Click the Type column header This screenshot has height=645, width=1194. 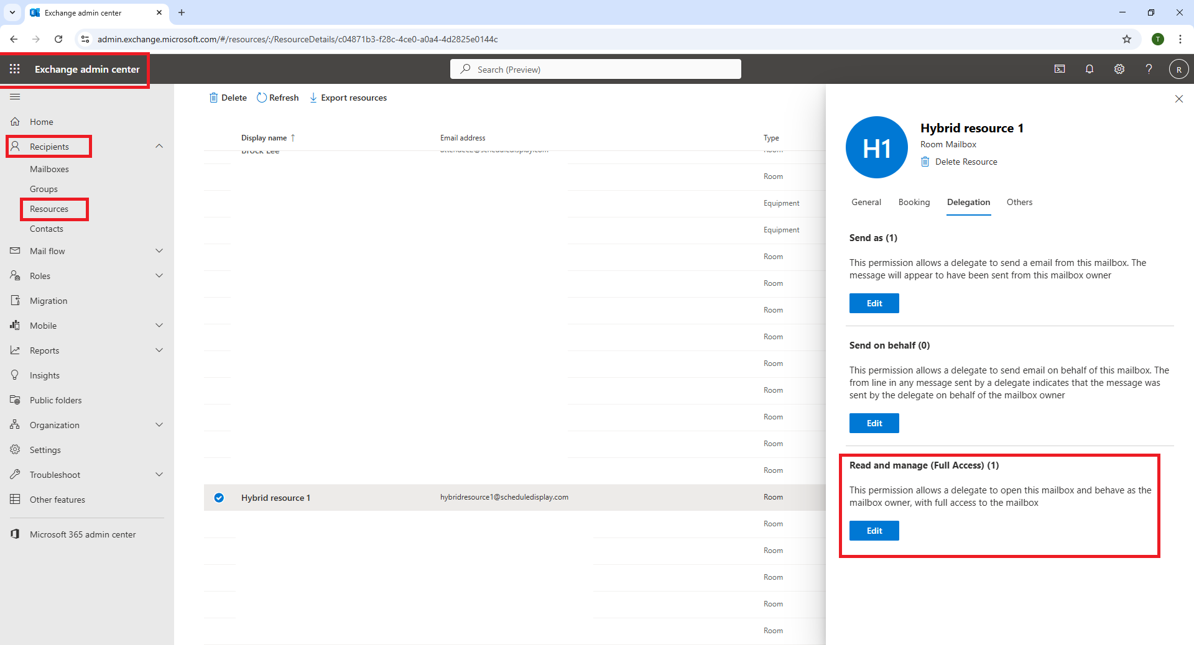[771, 138]
